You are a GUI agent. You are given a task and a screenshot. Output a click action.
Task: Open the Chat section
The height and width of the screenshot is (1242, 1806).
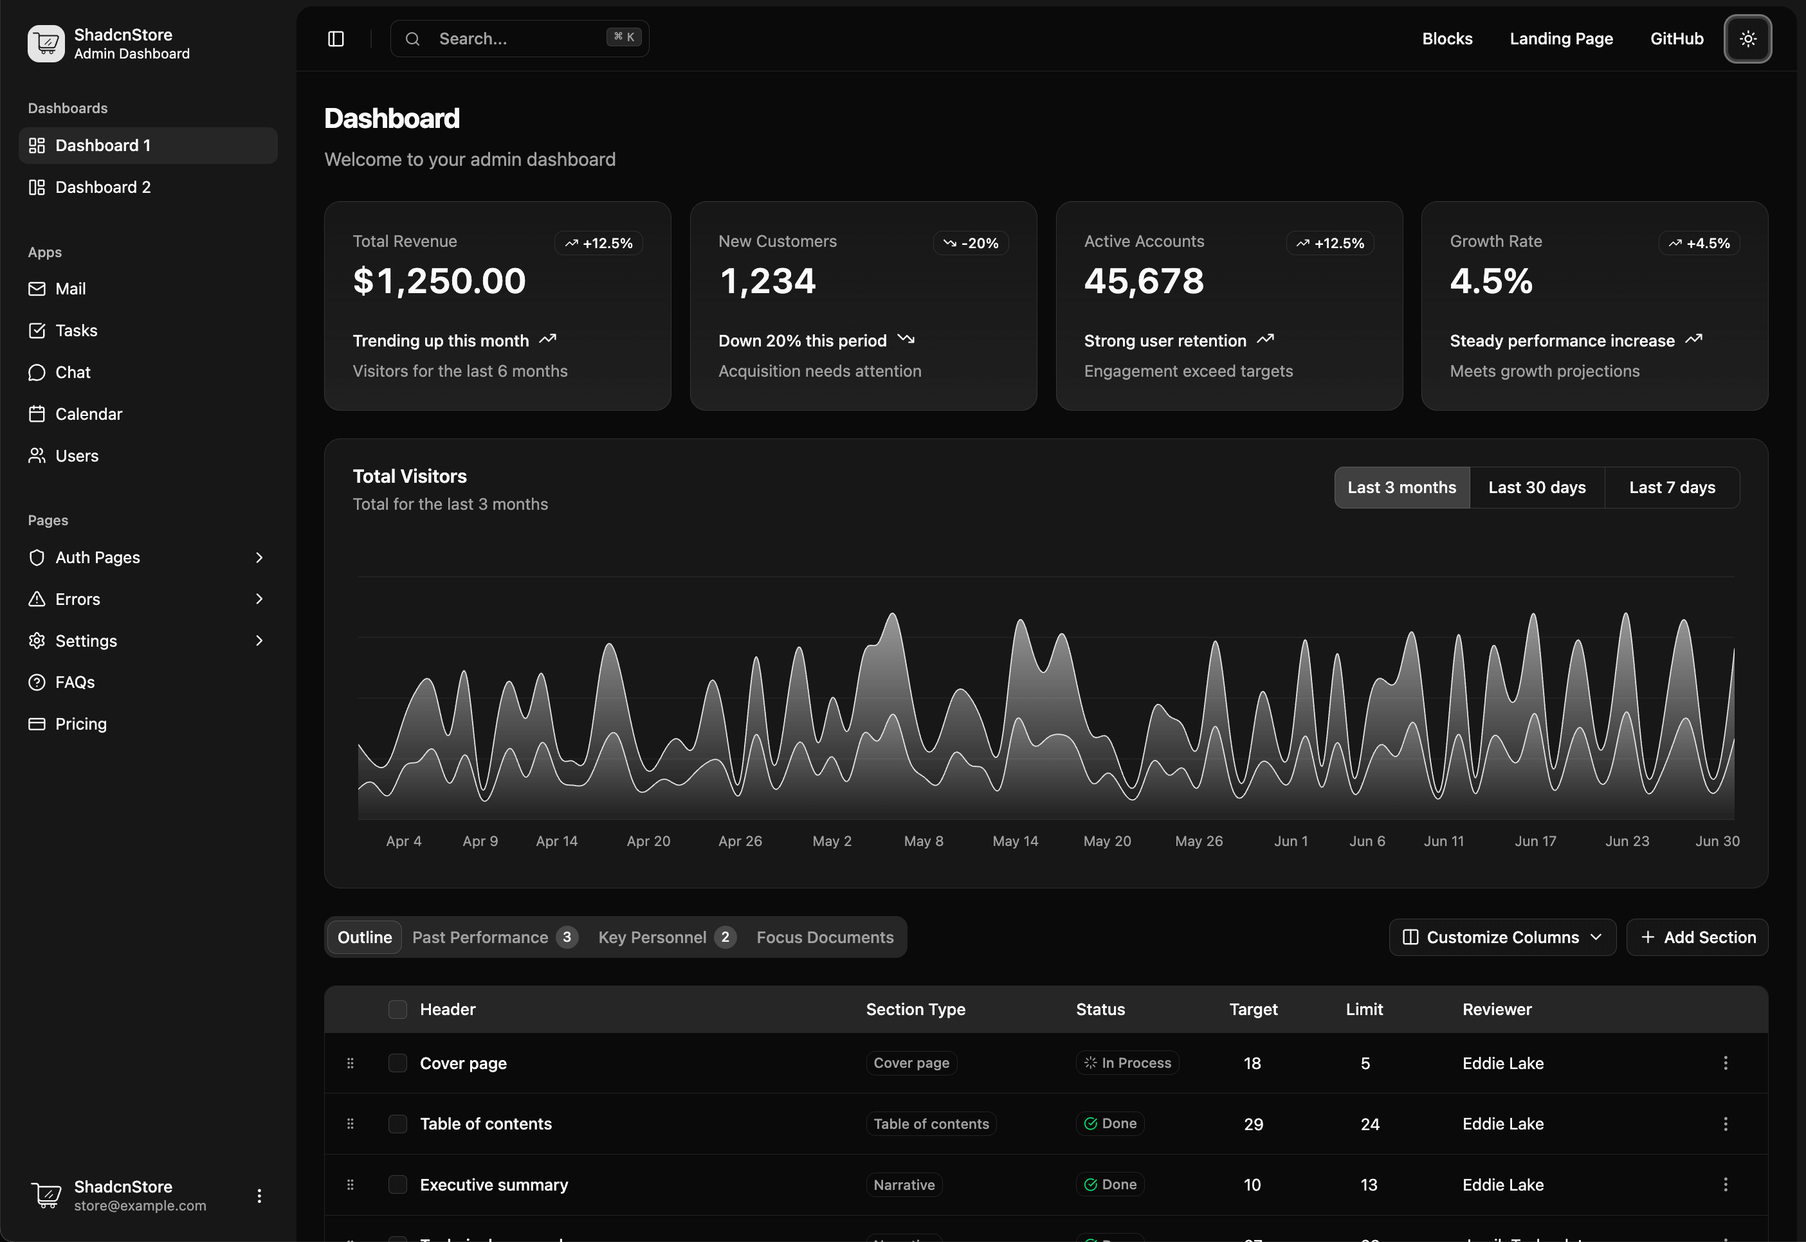point(73,372)
